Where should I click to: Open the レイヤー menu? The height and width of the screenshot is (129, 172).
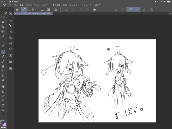46,5
